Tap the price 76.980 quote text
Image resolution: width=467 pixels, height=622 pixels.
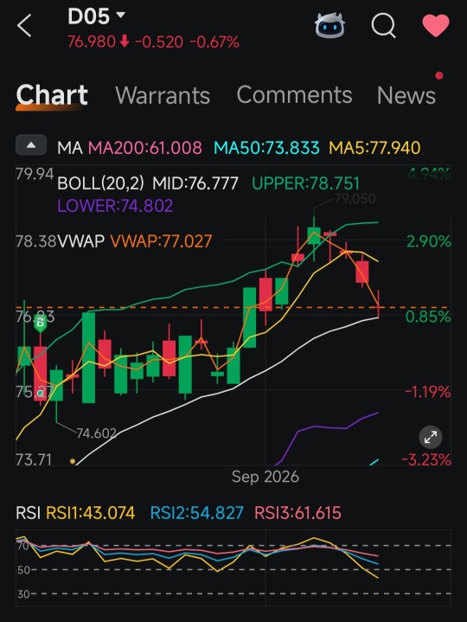[92, 42]
